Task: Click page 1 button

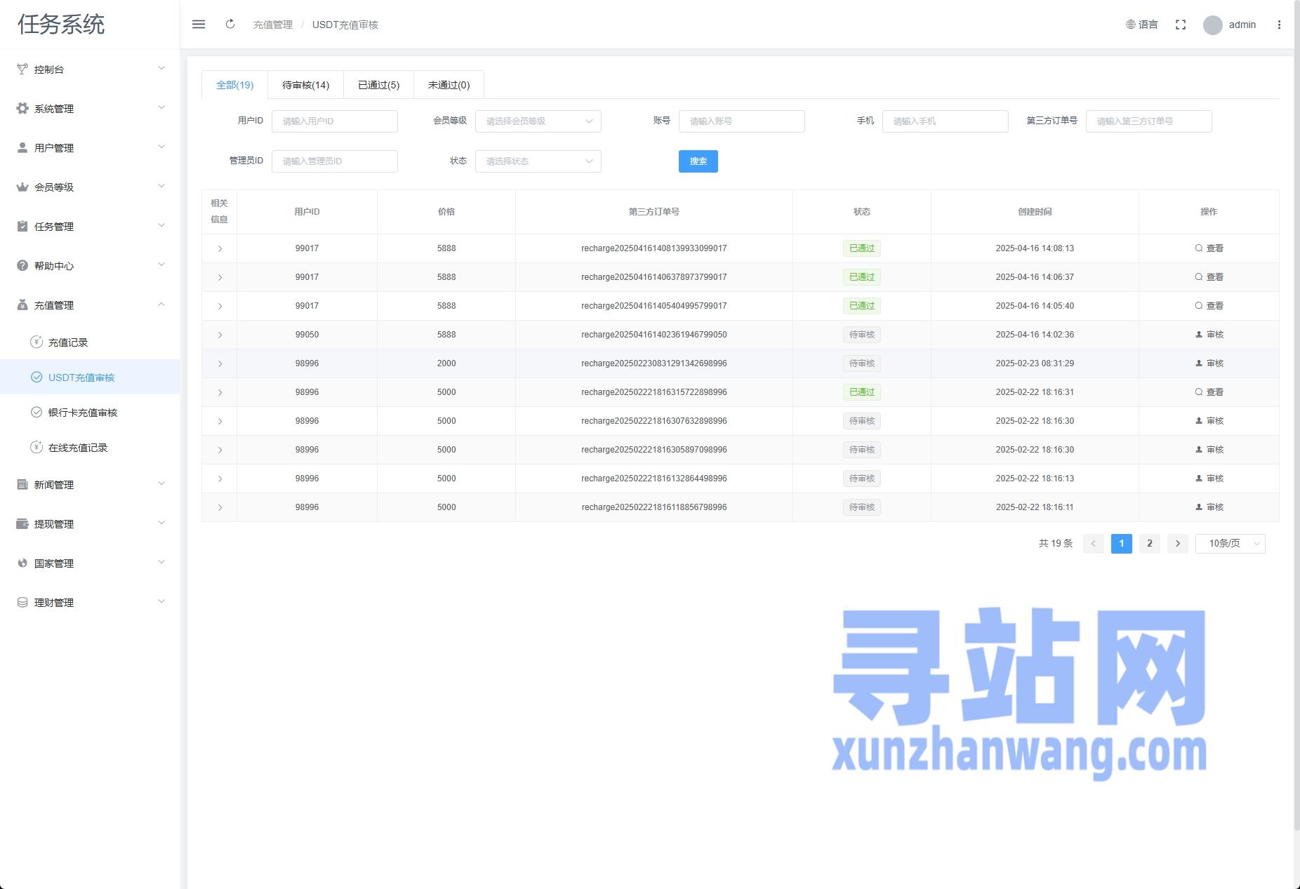Action: [1121, 544]
